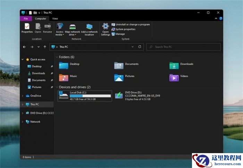243x168 pixels.
Task: Click CCCOMA_X64FRE_EN-US_DV9 label
Action: point(143,96)
